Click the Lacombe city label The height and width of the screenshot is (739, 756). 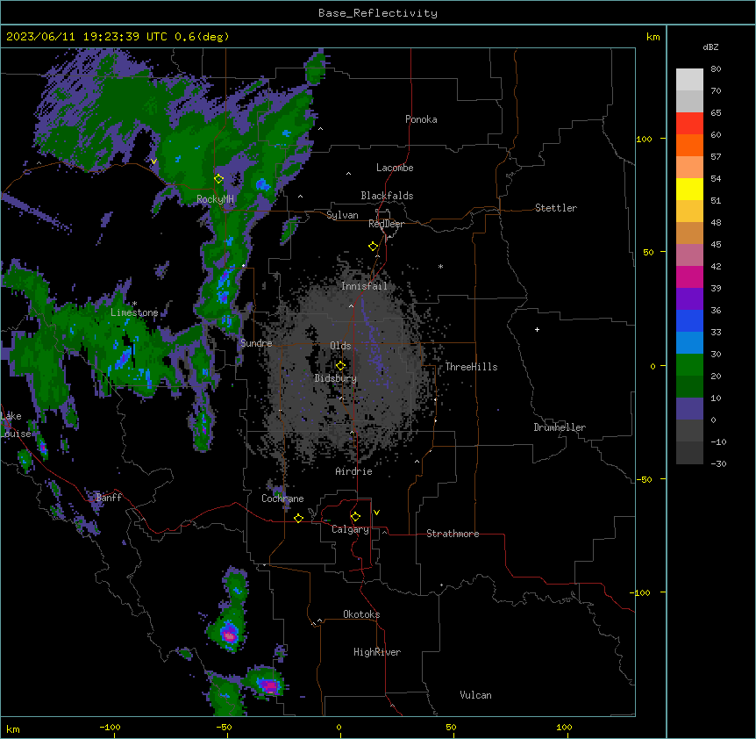click(395, 168)
